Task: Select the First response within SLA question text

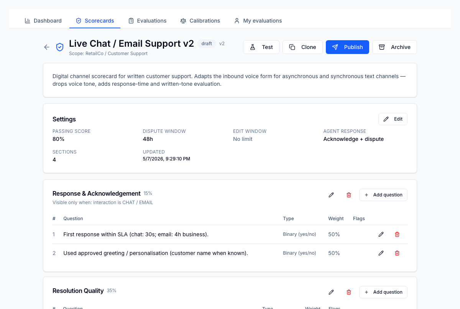Action: tap(136, 234)
